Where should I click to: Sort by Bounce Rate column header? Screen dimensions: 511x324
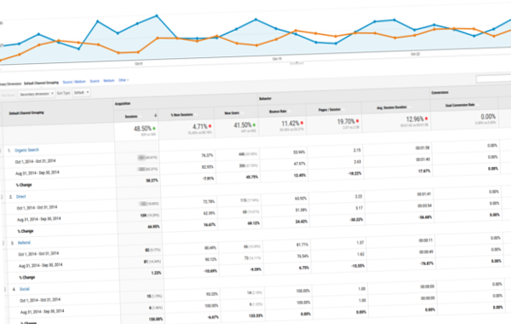pos(278,111)
